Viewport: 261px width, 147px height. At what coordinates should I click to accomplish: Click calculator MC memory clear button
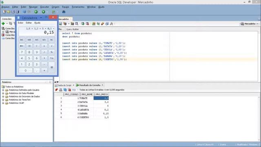[22, 40]
